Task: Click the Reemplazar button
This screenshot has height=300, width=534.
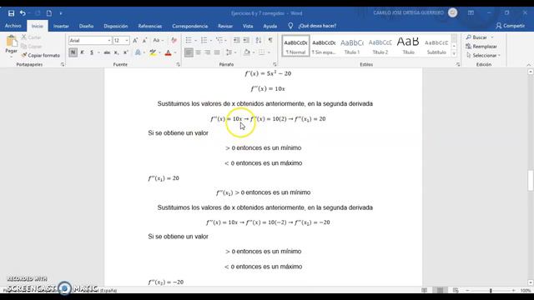Action: (x=481, y=47)
